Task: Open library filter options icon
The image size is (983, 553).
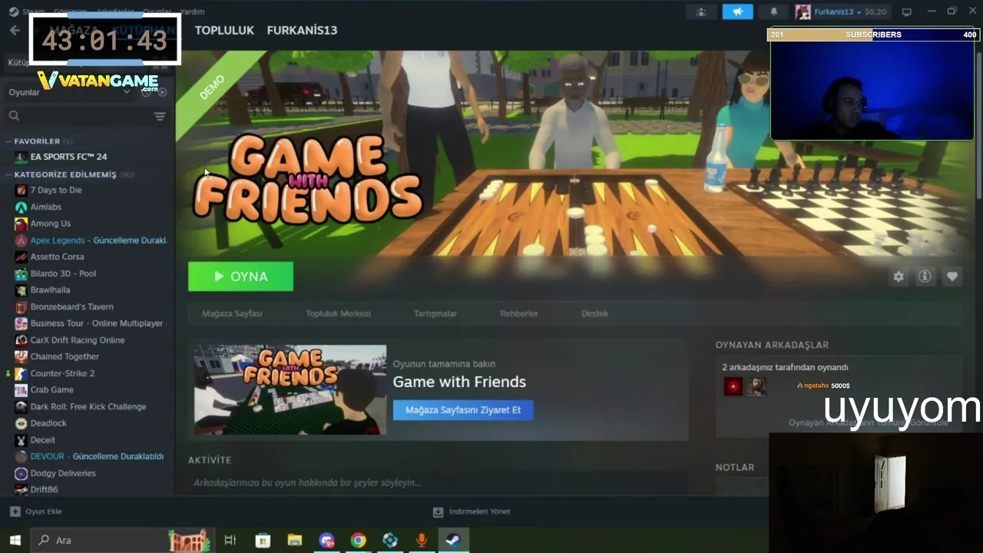Action: point(160,116)
